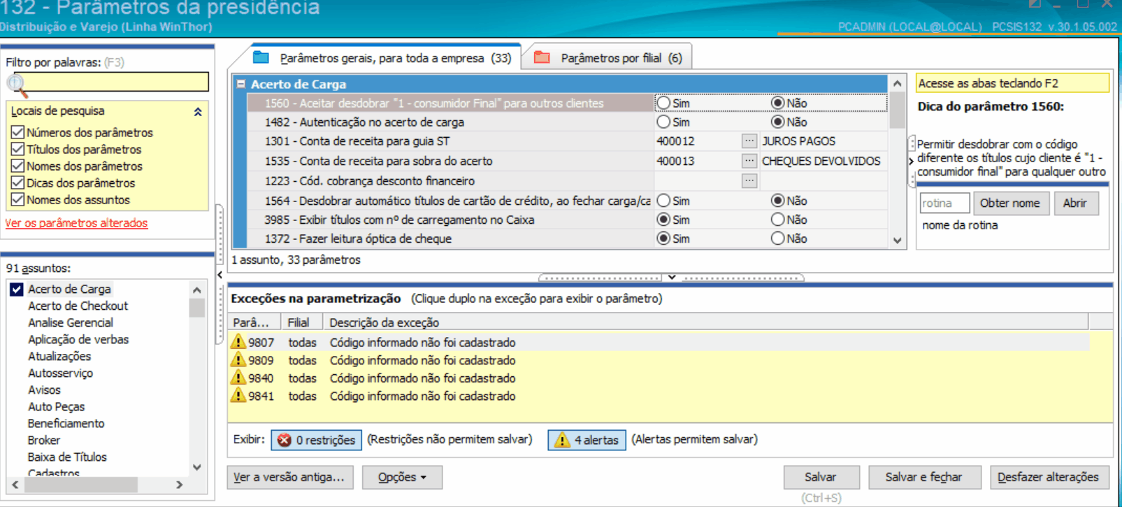Toggle 'Dicas dos parâmetros' checkbox
The image size is (1122, 507).
point(18,183)
